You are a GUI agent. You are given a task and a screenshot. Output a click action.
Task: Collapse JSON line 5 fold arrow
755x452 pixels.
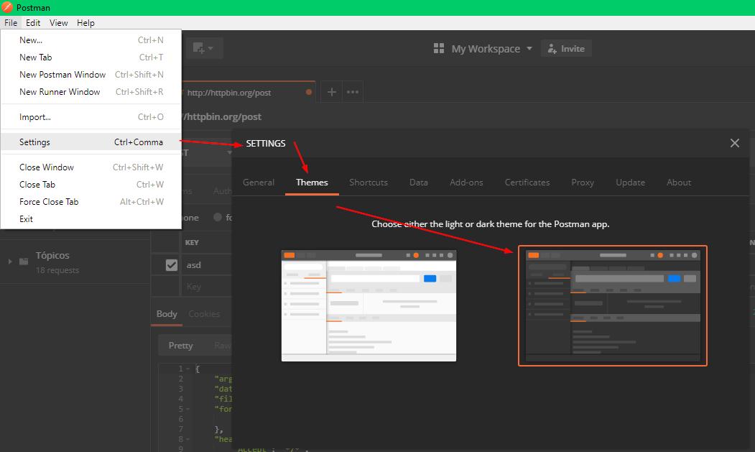click(x=188, y=409)
